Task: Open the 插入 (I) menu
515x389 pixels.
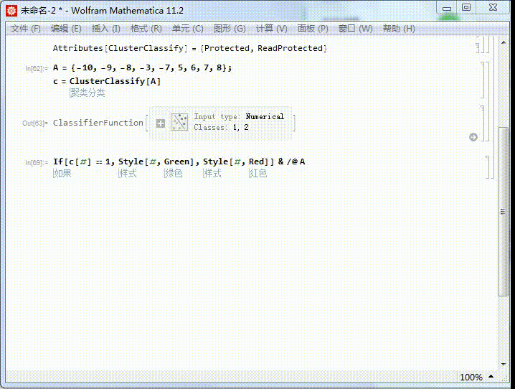Action: click(x=105, y=29)
